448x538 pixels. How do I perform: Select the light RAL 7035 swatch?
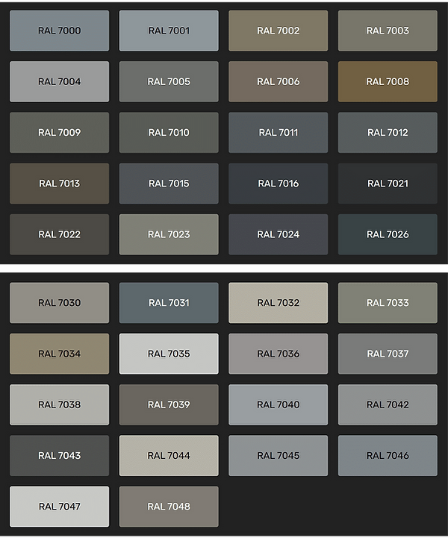[169, 354]
